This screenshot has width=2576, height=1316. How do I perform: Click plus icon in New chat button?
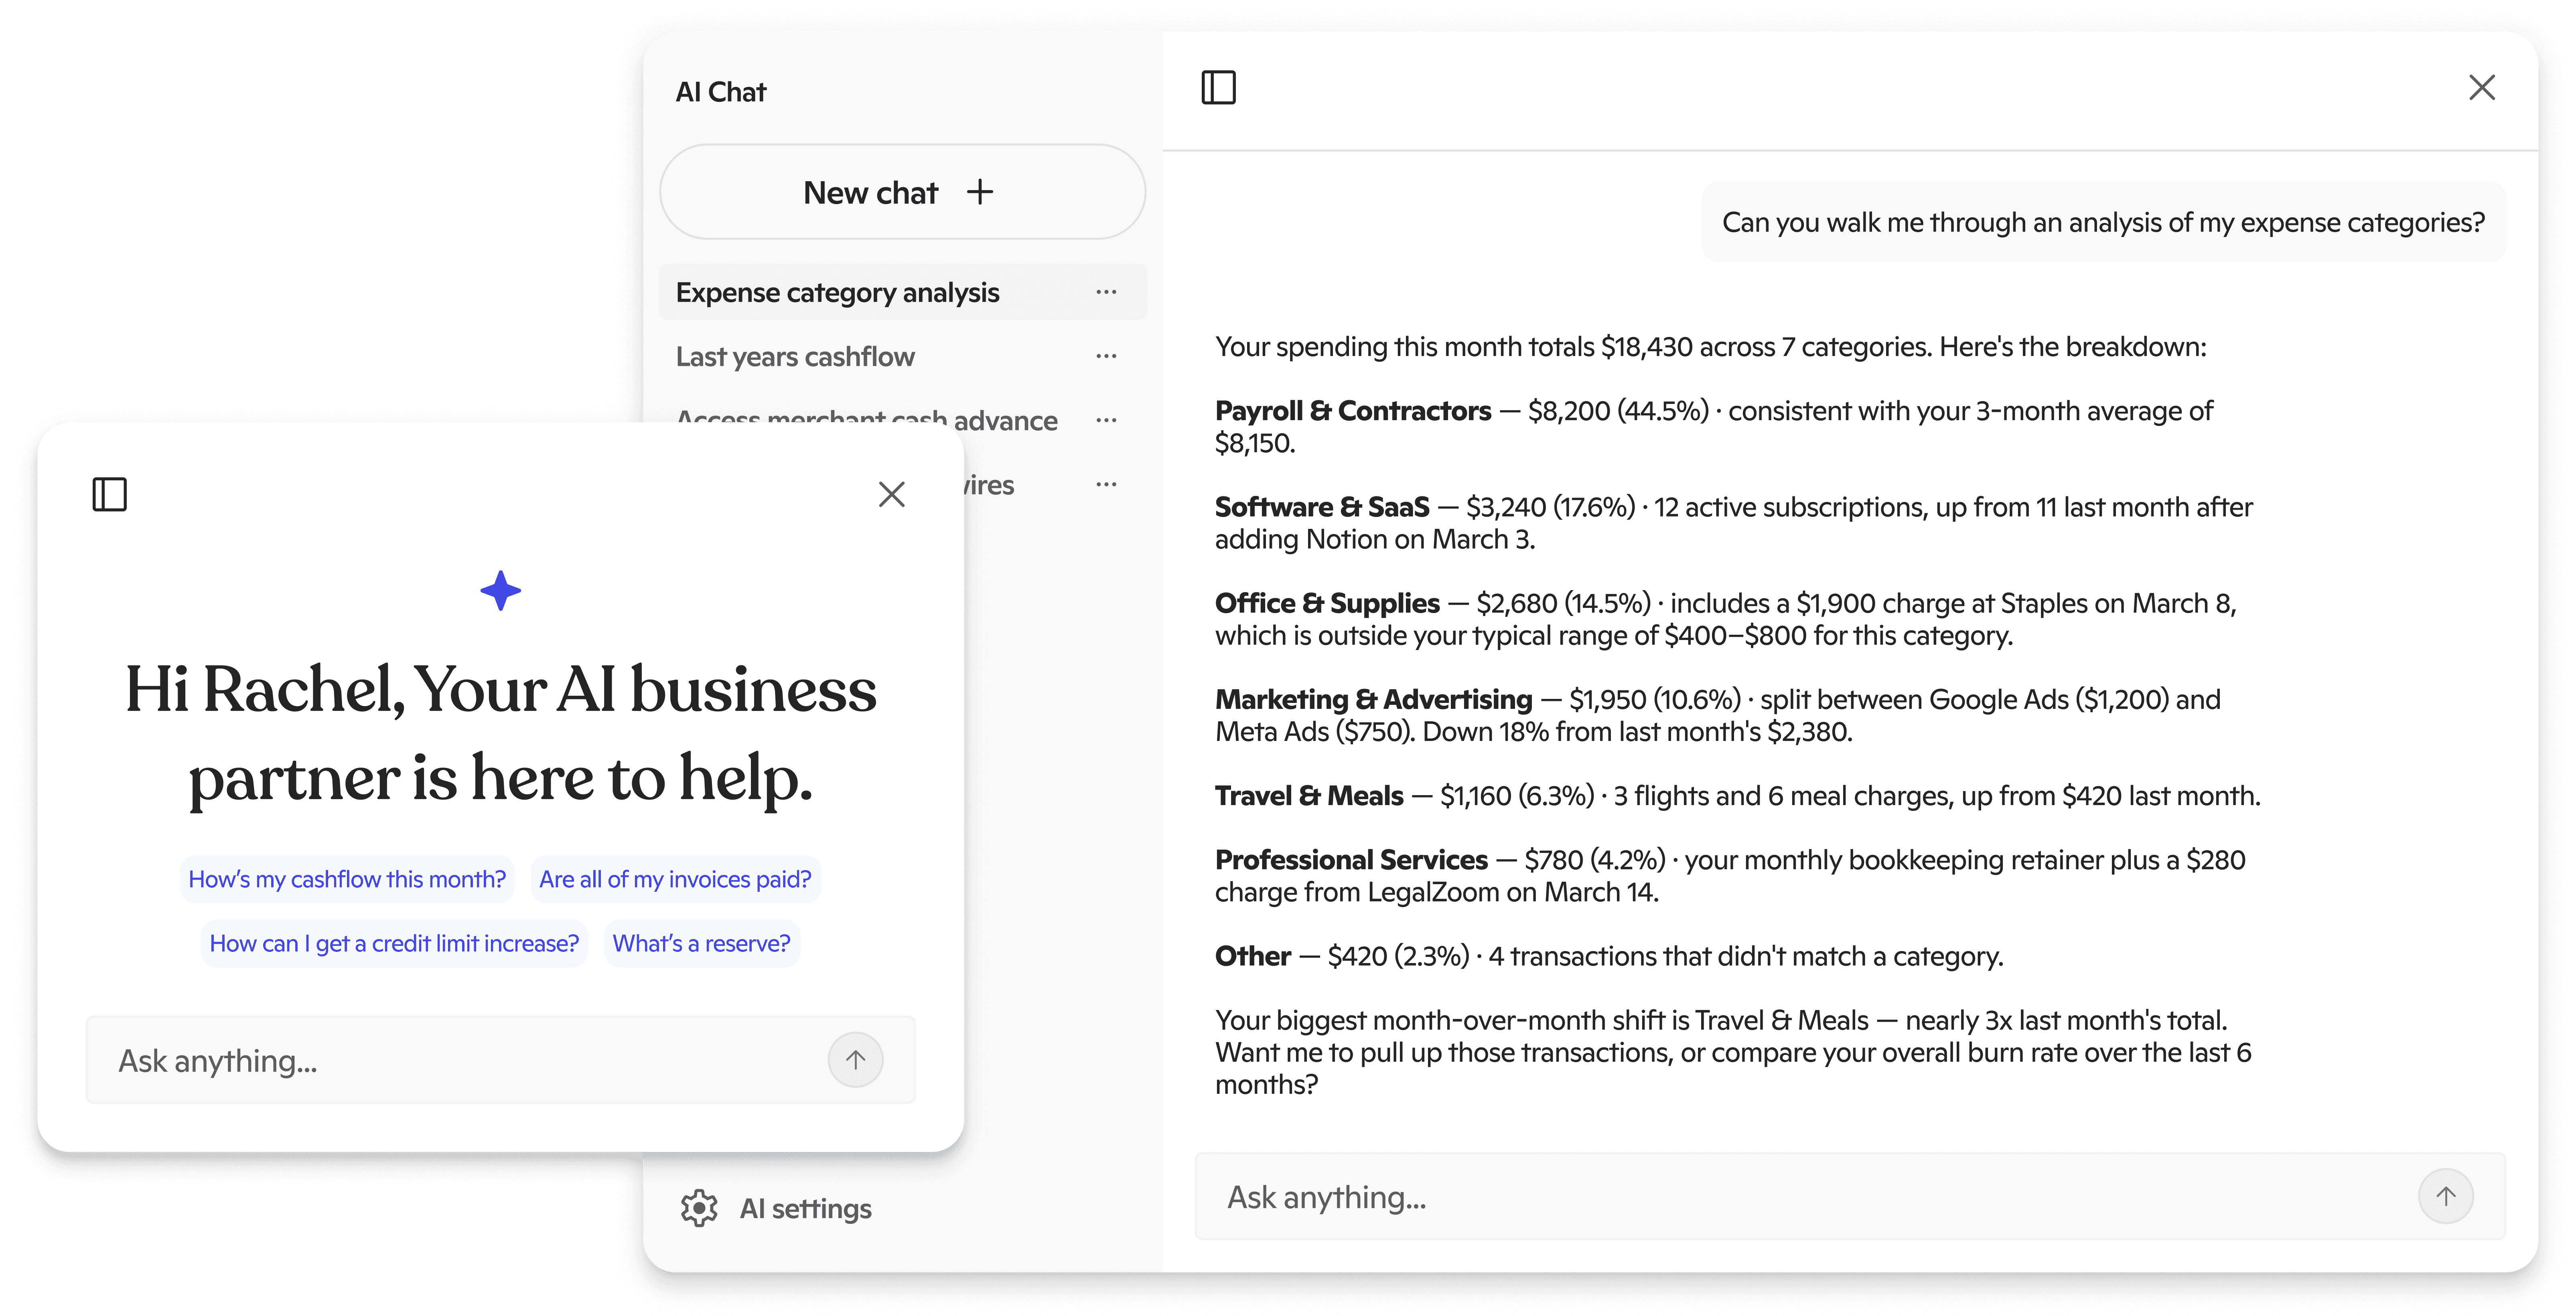(980, 192)
